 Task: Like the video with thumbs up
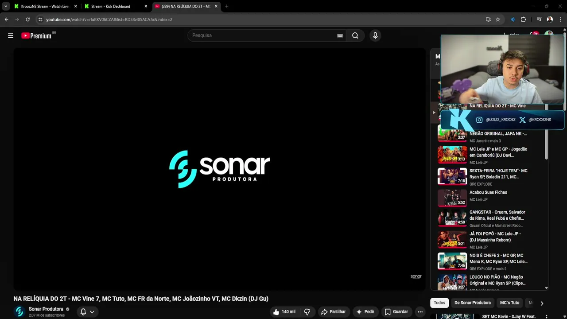point(284,312)
